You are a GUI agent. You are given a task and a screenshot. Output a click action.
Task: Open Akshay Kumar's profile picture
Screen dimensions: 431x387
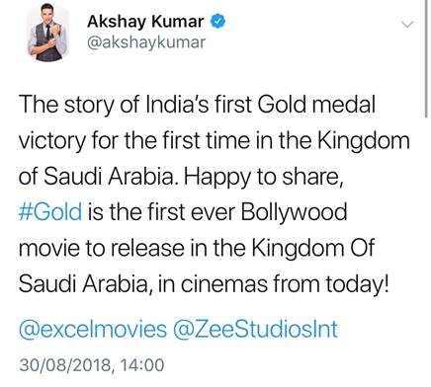point(48,33)
